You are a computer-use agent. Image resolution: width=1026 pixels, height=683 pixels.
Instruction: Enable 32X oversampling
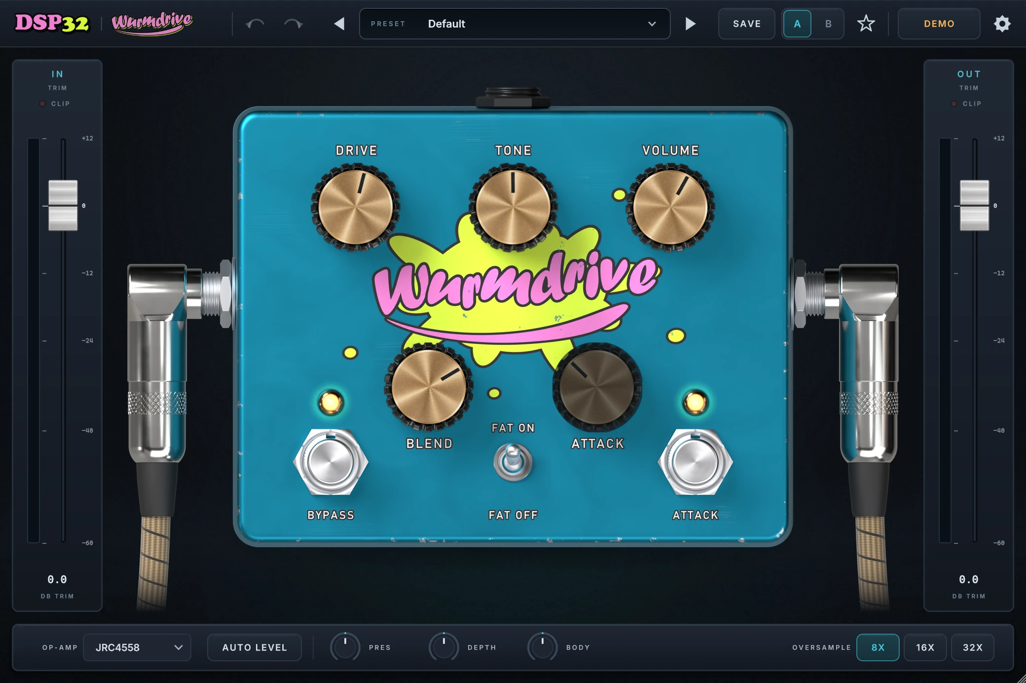[973, 647]
